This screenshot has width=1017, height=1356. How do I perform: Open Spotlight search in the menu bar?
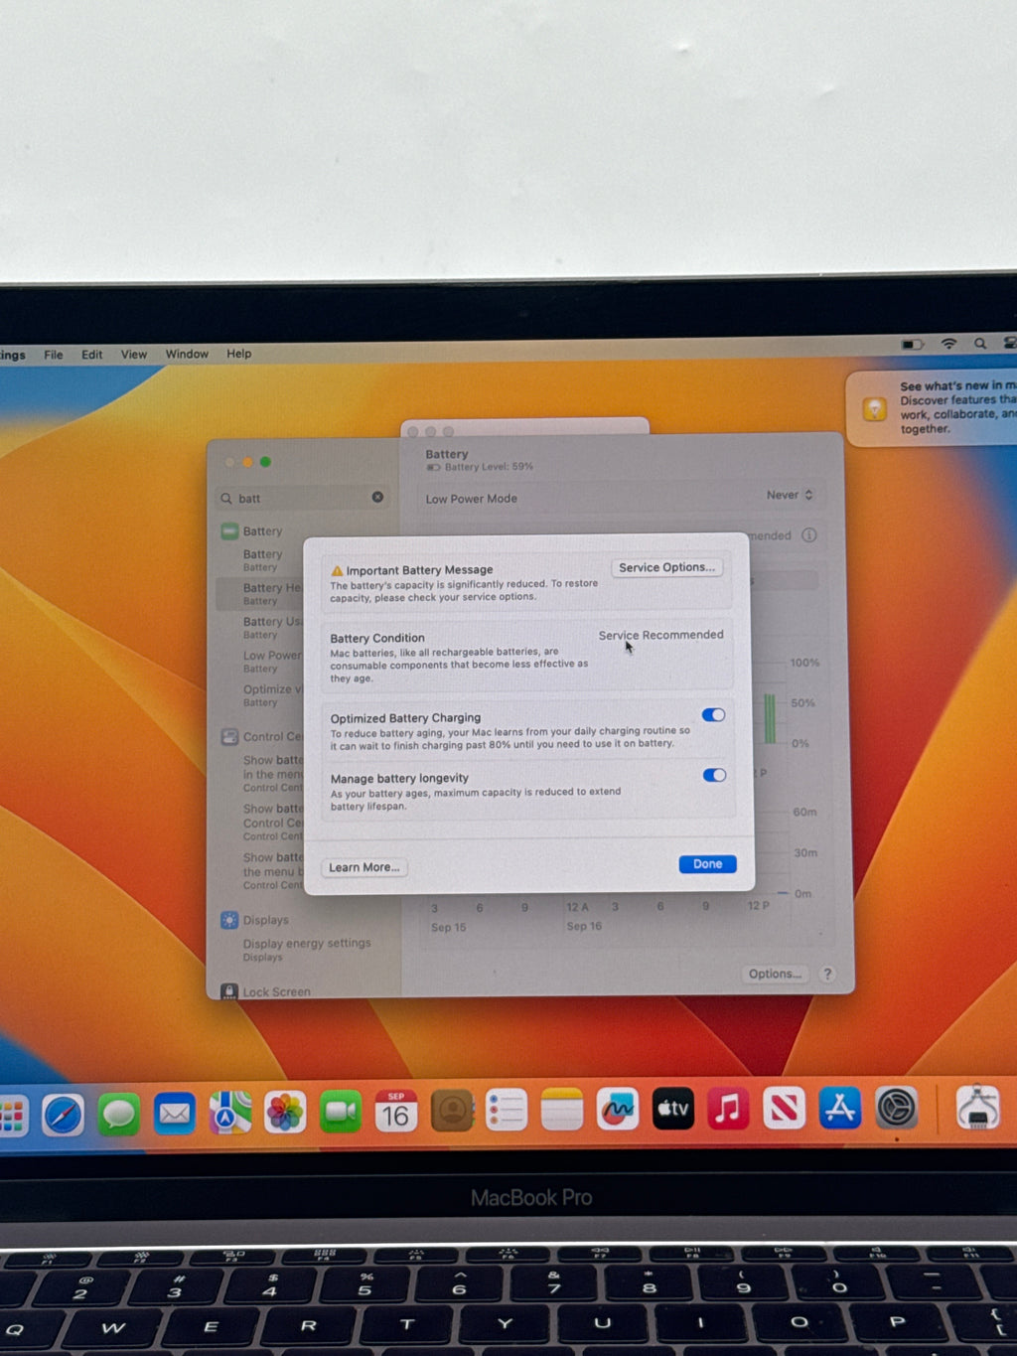tap(980, 344)
